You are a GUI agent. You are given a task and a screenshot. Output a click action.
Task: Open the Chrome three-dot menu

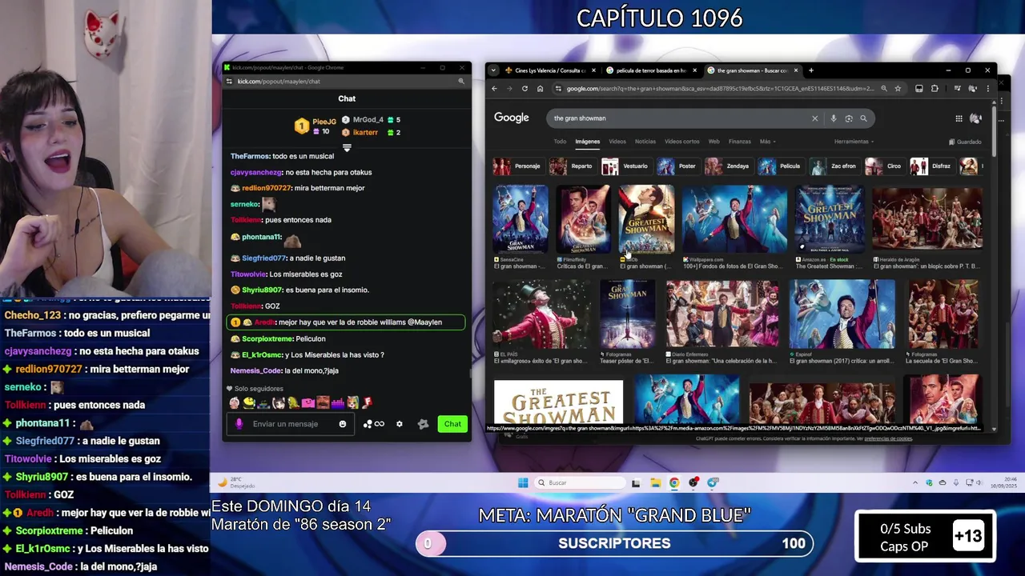tap(987, 89)
